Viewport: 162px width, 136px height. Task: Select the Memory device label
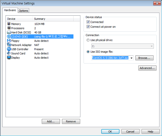[16, 24]
